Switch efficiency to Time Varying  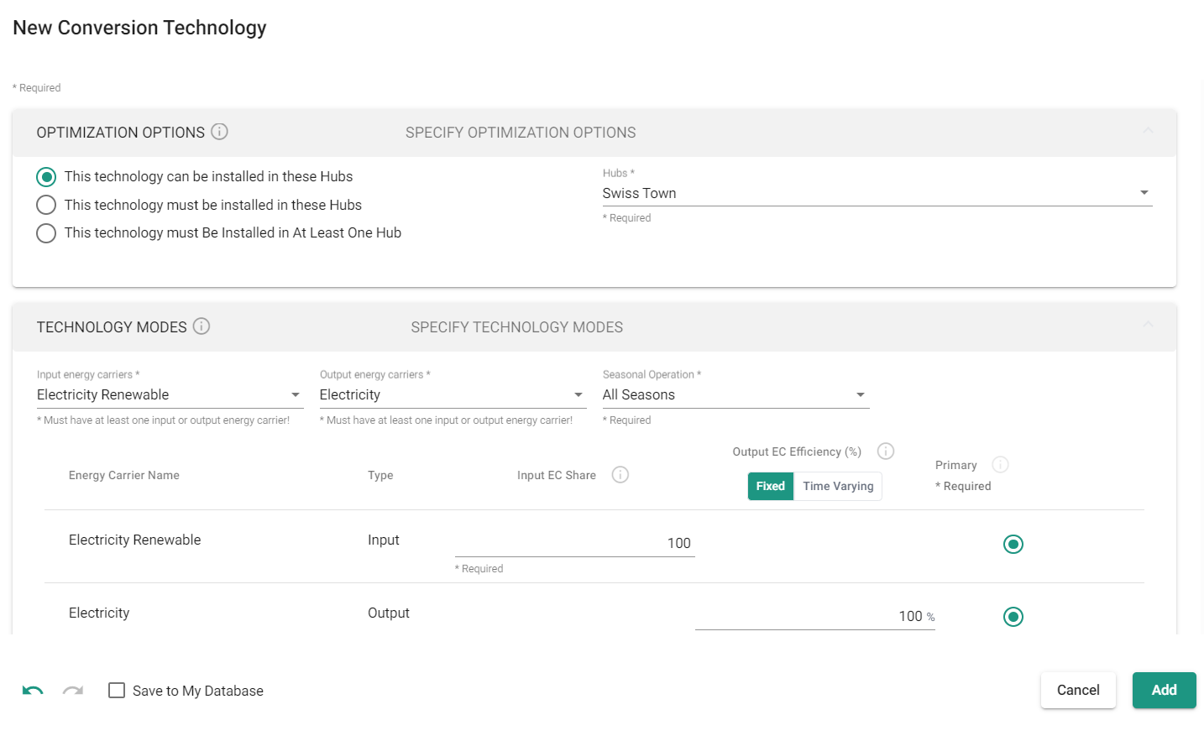pos(838,486)
